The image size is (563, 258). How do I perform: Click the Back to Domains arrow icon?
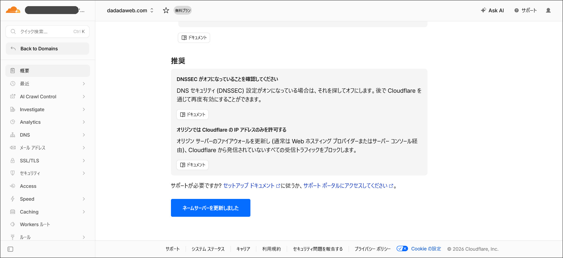coord(13,49)
